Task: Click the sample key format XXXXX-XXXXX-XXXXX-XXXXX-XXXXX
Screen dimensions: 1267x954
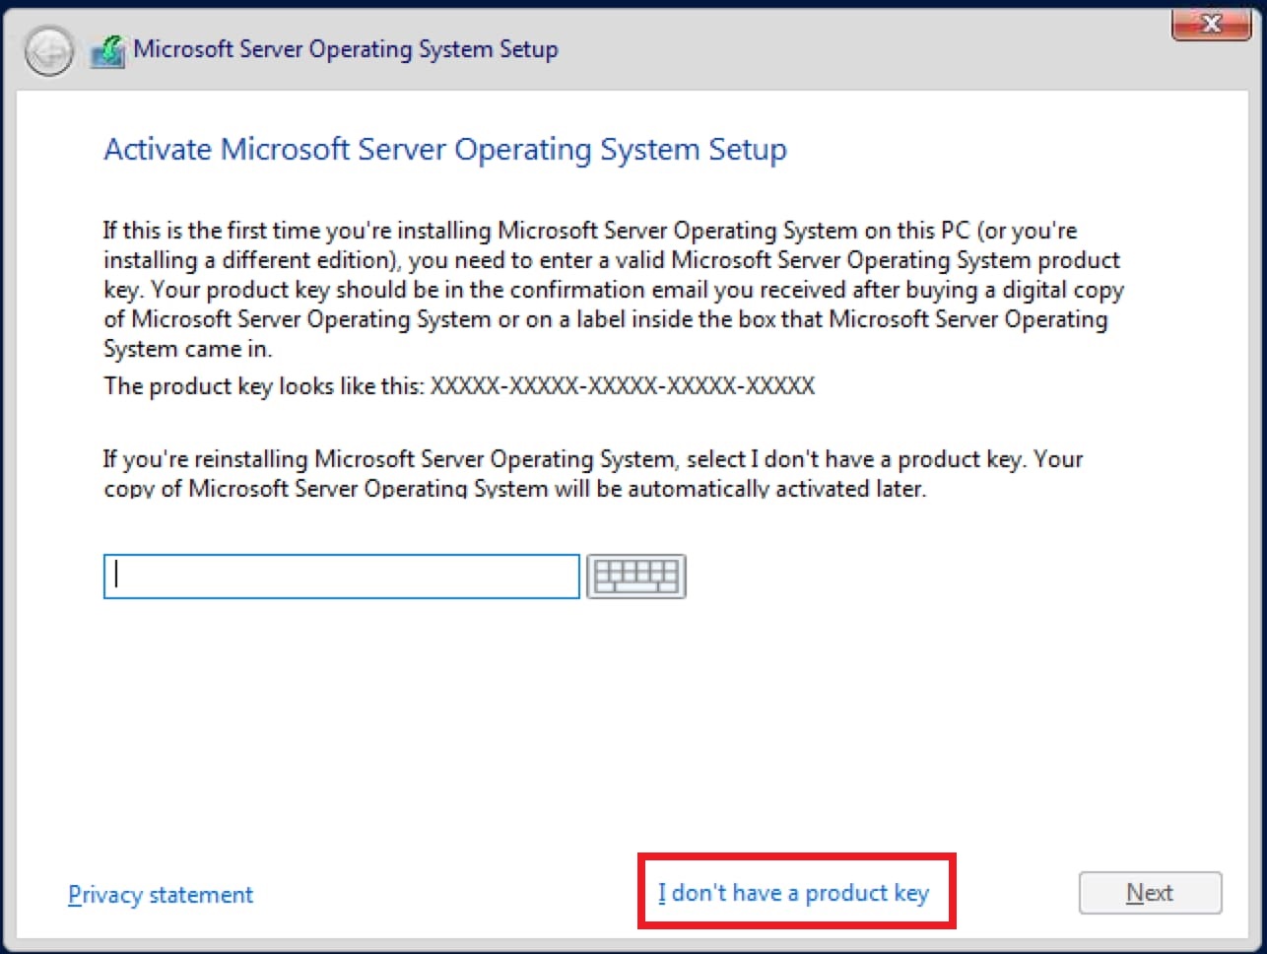Action: coord(623,385)
